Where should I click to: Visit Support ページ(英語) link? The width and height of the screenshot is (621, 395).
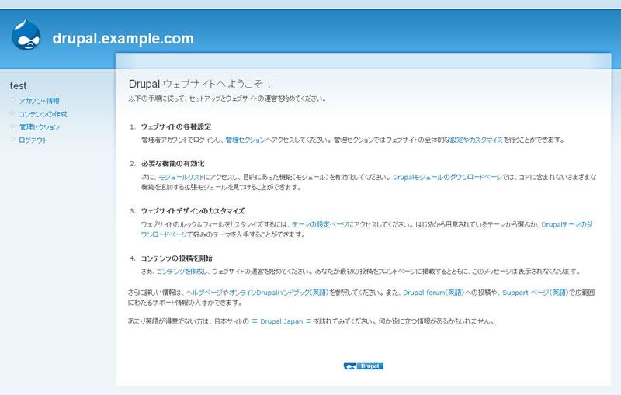pos(536,293)
